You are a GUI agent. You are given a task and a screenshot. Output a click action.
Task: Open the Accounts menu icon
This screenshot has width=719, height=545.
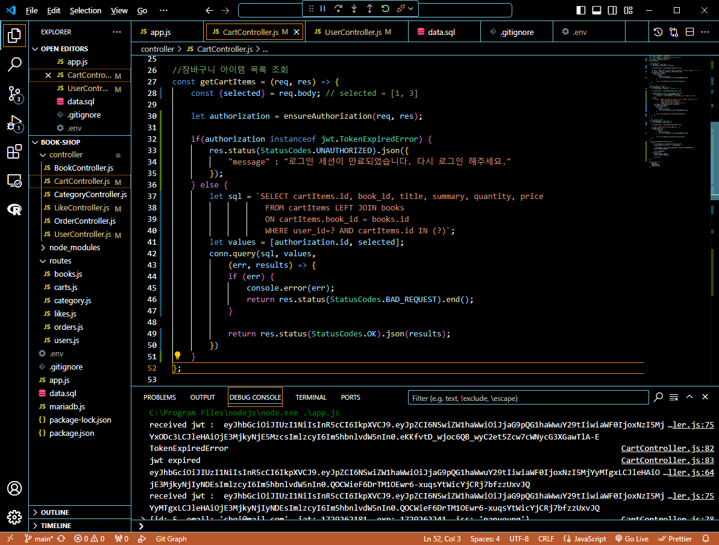(14, 488)
